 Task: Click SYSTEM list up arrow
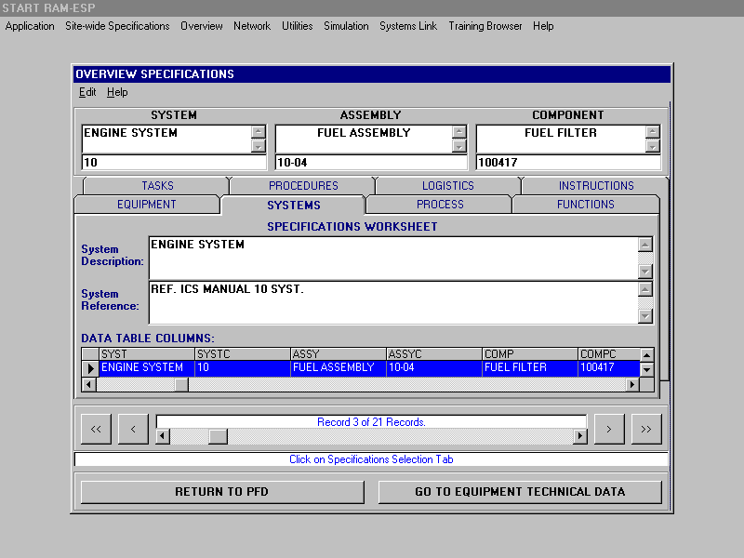pos(259,131)
